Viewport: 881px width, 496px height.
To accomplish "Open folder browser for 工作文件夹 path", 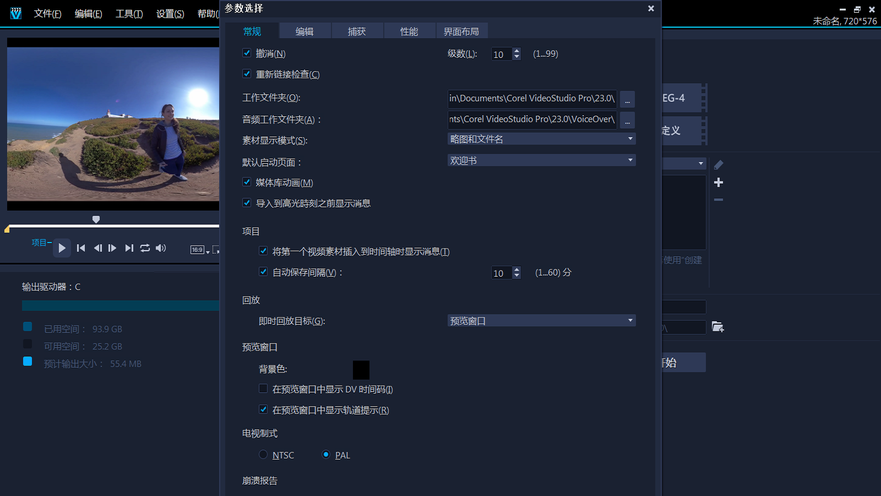I will 627,99.
